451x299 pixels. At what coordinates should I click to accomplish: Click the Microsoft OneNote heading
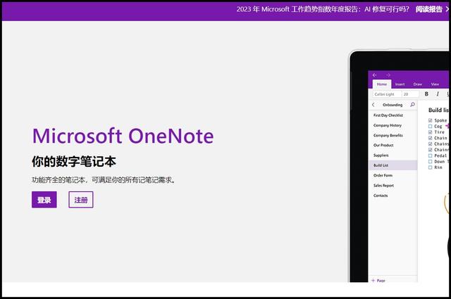click(123, 136)
